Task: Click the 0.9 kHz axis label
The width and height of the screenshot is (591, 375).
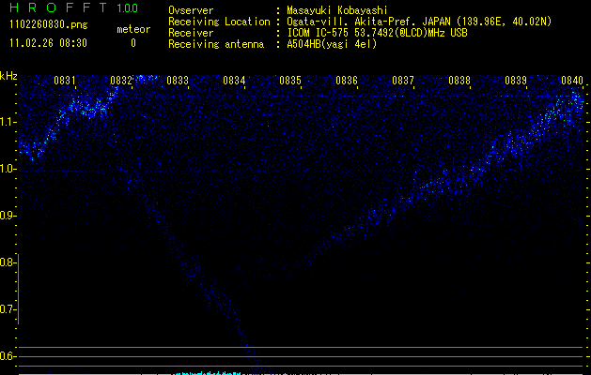Action: click(8, 216)
